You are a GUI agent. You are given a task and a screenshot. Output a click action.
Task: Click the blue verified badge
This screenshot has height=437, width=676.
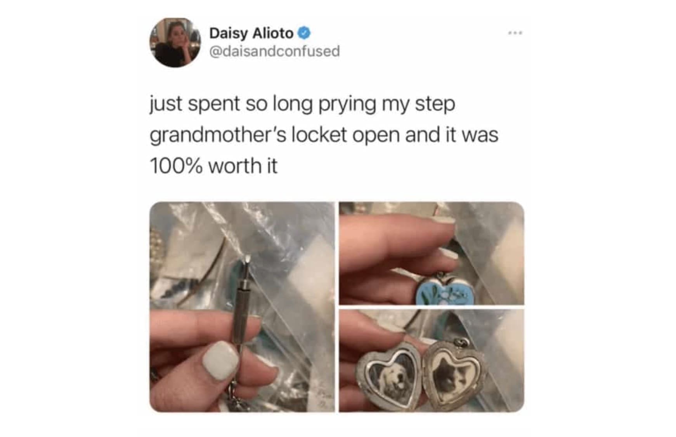pos(304,33)
